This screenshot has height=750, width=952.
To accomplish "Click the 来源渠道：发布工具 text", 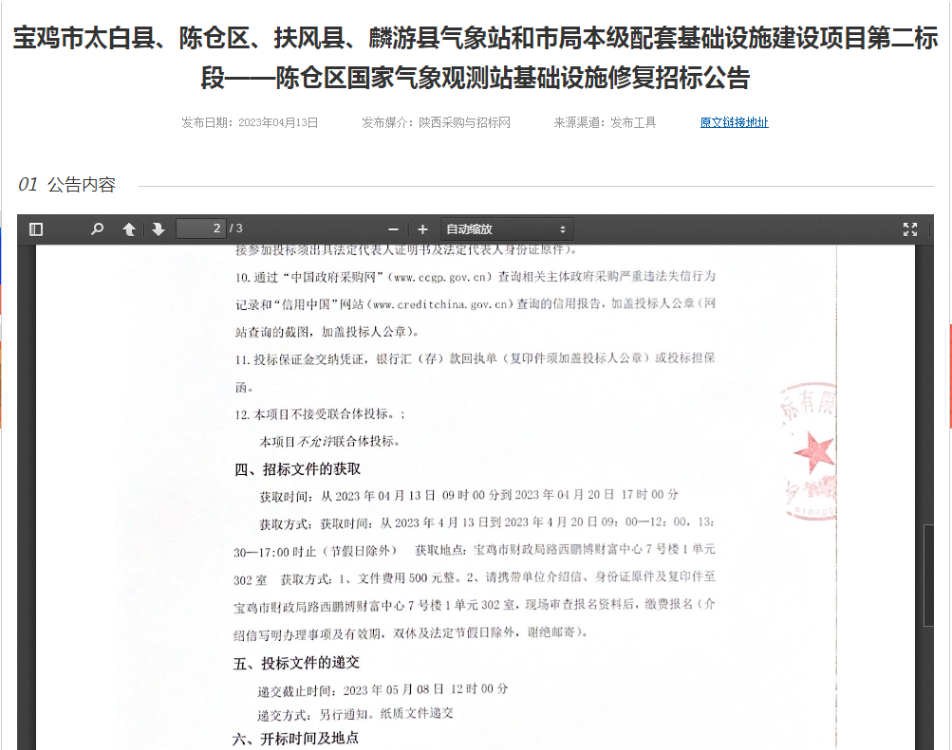I will (x=605, y=122).
